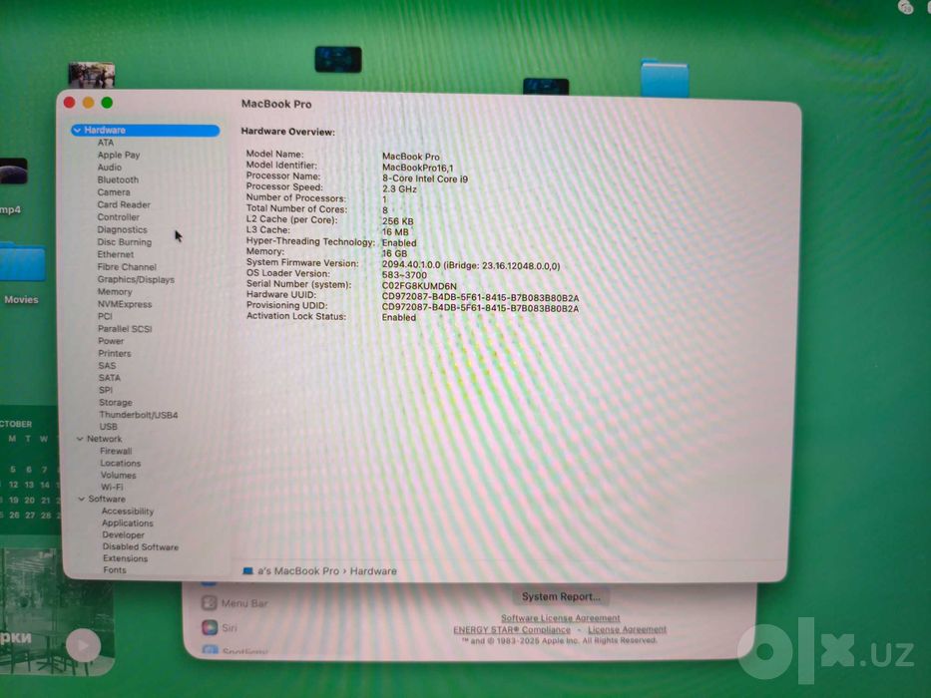Viewport: 931px width, 698px height.
Task: Select Fonts under Software
Action: click(x=115, y=569)
